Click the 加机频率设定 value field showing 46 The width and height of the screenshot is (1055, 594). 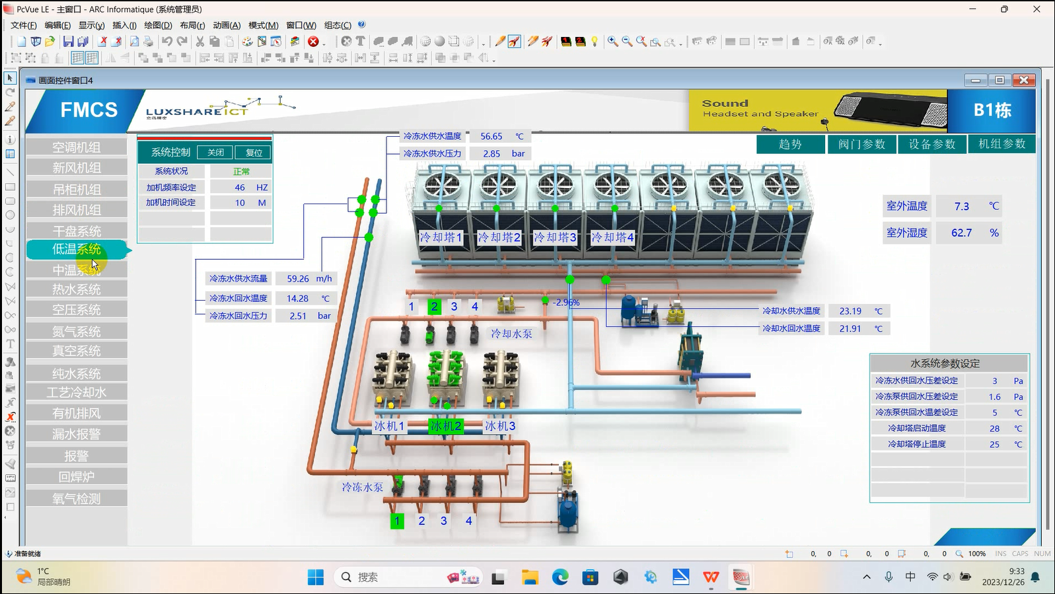(x=240, y=188)
